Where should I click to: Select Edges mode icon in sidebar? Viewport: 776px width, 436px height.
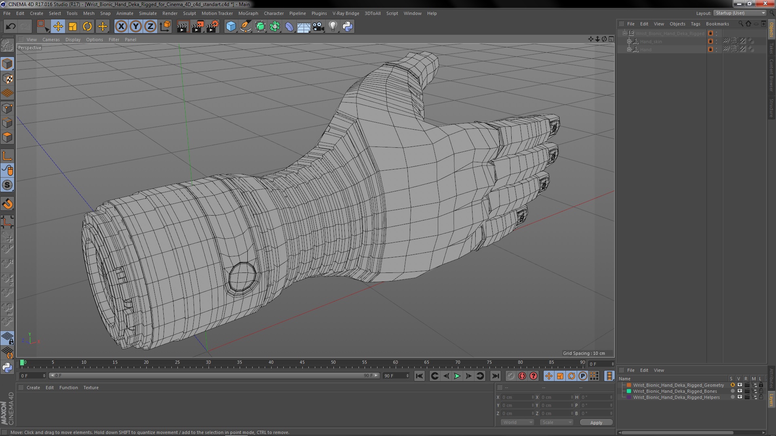(7, 123)
